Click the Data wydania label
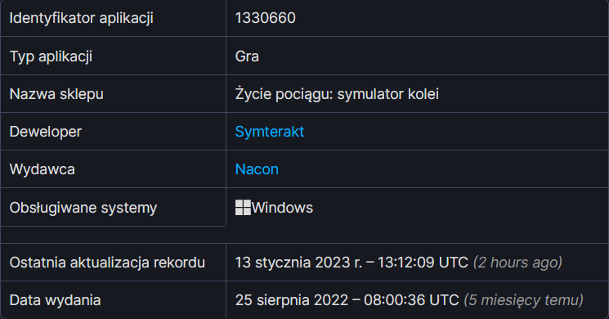 tap(55, 300)
